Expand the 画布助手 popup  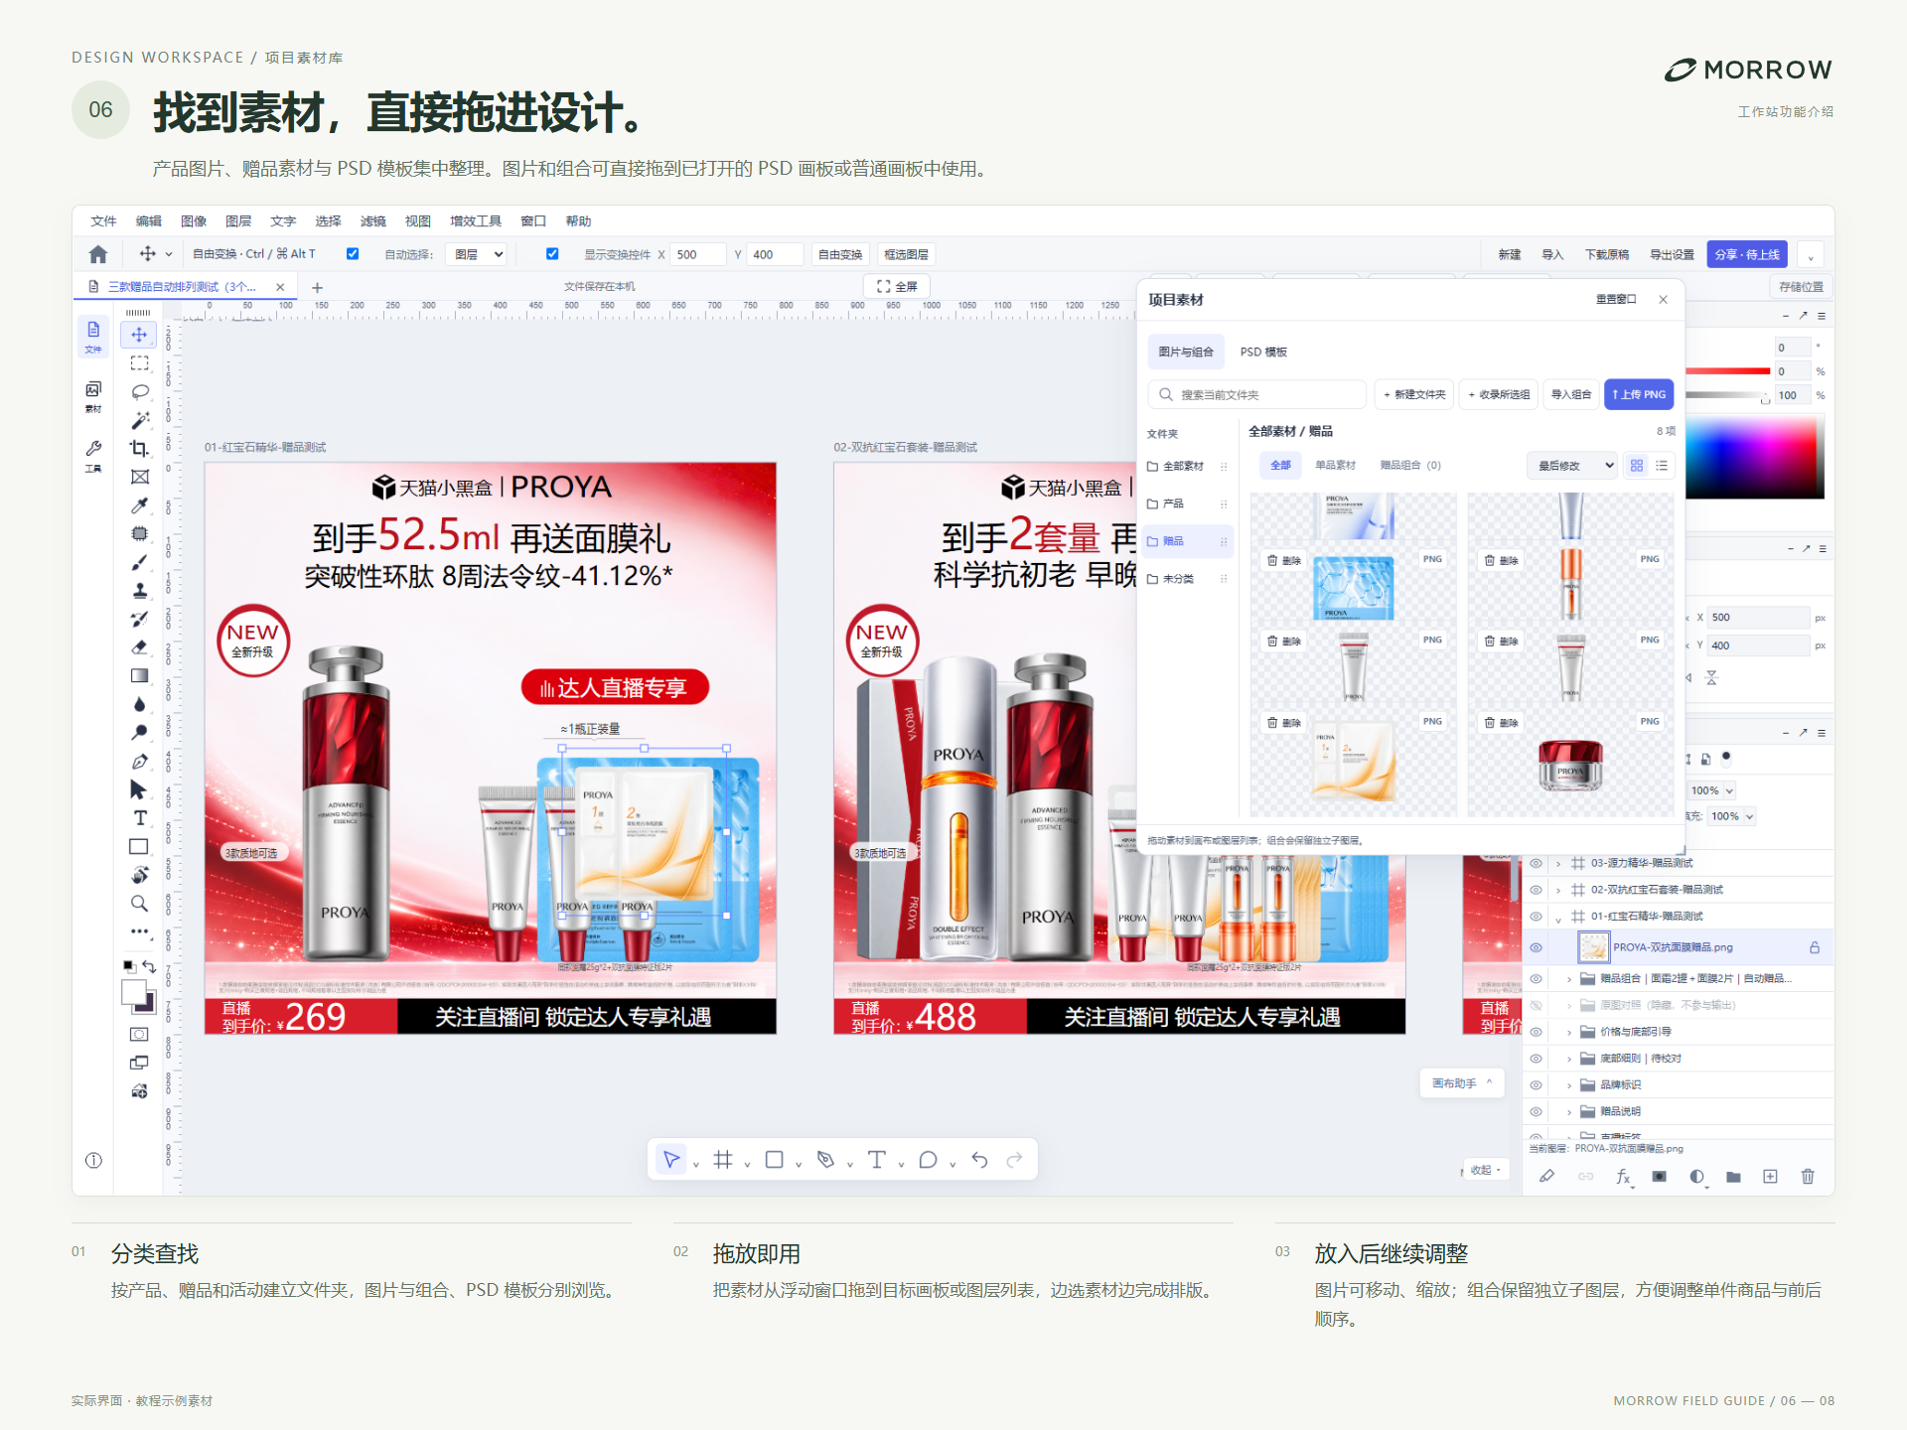(x=1462, y=1083)
